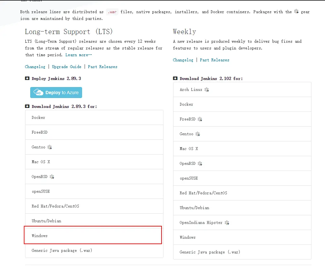Select OpenBSD in the LTS download list
The image size is (325, 266).
click(x=94, y=177)
